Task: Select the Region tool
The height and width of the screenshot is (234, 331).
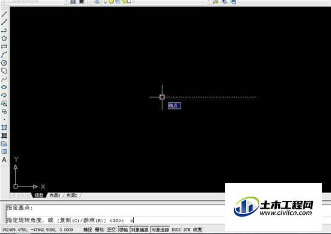Action: 4,144
